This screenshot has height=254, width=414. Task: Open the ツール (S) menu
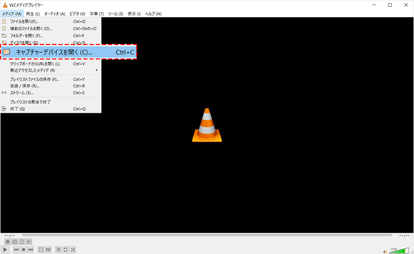(x=115, y=14)
